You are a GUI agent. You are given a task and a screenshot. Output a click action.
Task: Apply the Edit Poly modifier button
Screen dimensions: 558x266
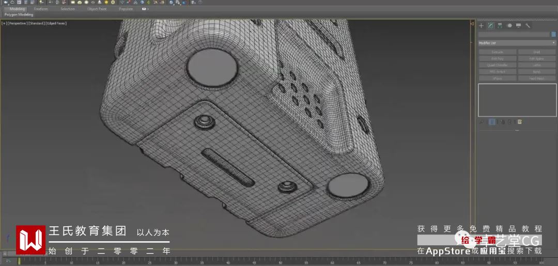coord(498,59)
